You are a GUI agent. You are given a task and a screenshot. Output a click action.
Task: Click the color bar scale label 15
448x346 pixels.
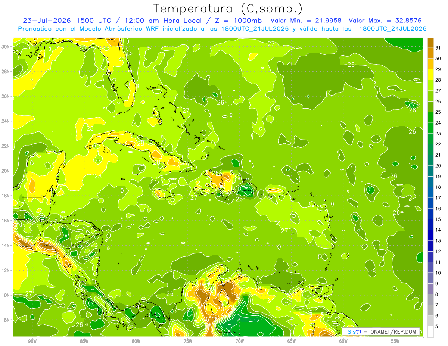pyautogui.click(x=438, y=219)
